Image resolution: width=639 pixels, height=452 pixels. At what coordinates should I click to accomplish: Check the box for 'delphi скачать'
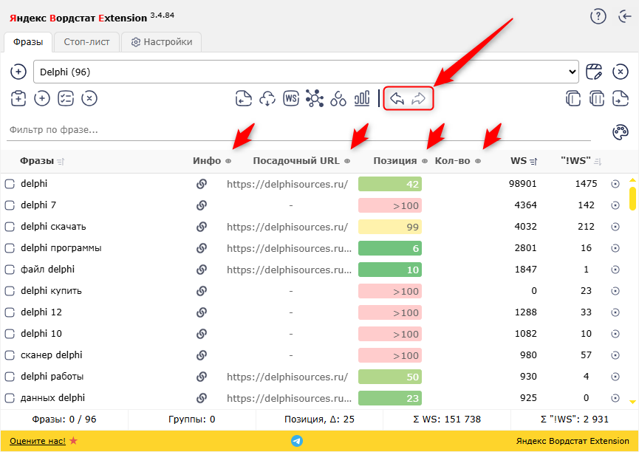pos(10,227)
